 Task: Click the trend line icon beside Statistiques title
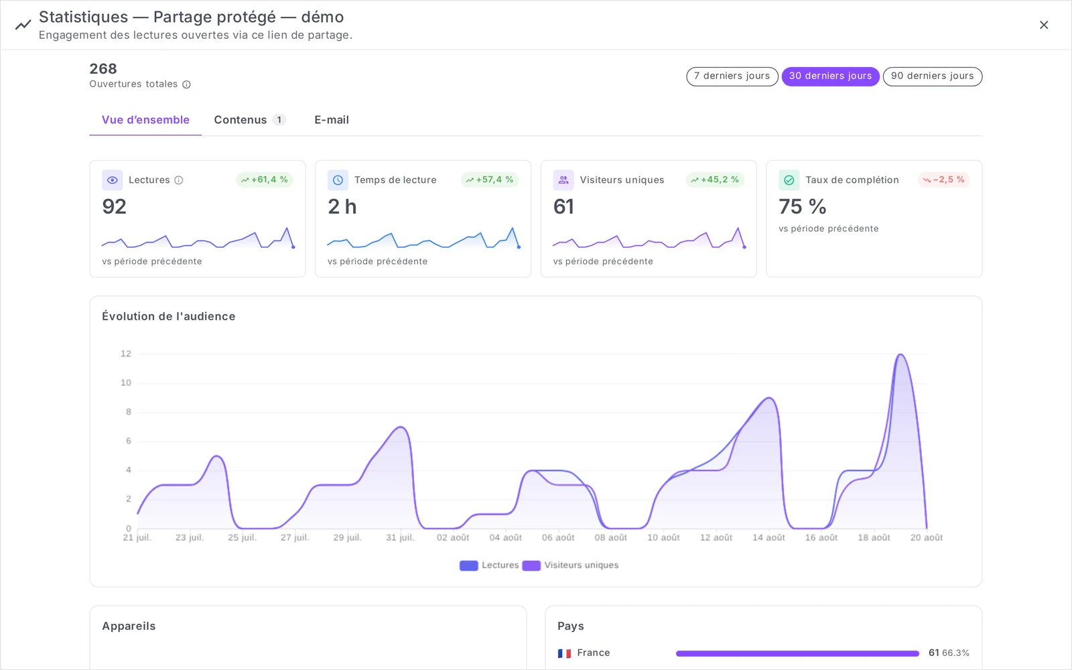tap(23, 25)
